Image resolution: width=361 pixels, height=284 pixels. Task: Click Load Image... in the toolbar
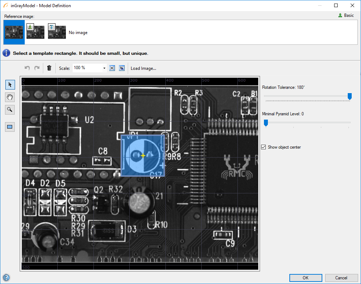point(143,68)
